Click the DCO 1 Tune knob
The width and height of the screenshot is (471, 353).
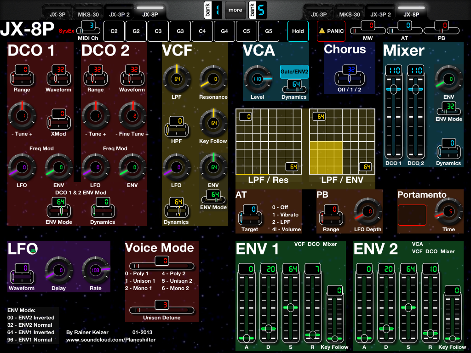(x=22, y=116)
